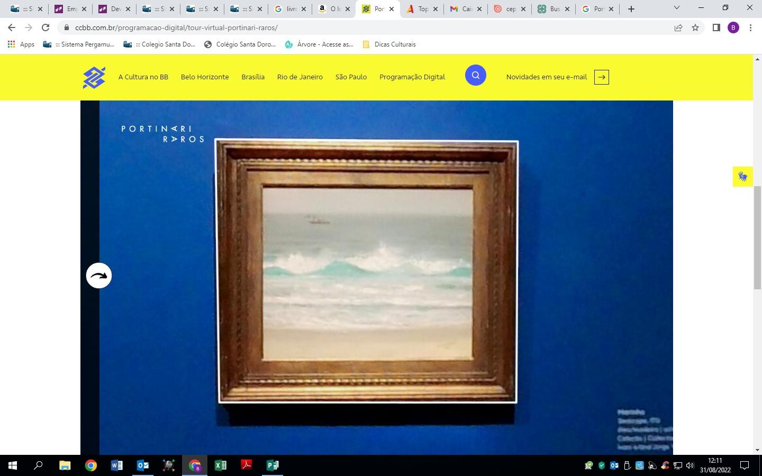Open Excel from the taskbar
This screenshot has height=476, width=762.
click(x=221, y=465)
